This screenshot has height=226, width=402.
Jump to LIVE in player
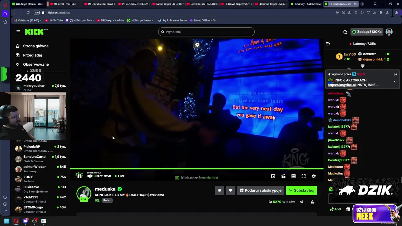point(120,176)
